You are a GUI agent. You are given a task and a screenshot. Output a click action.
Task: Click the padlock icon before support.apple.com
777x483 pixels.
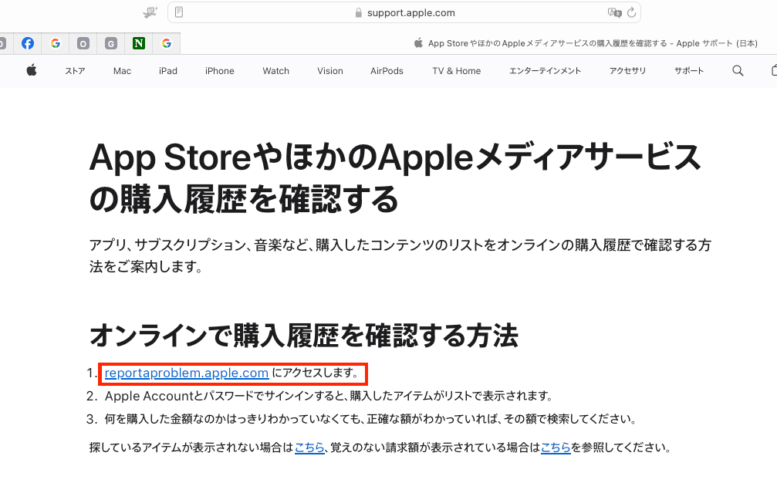[359, 12]
